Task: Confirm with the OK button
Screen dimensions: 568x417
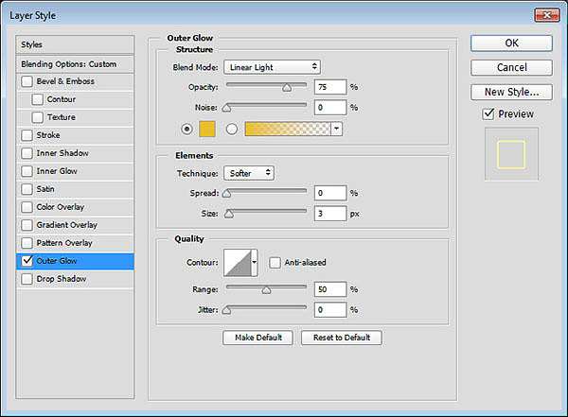Action: (x=511, y=43)
